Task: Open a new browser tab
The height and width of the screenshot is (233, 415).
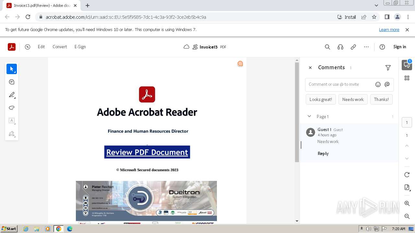Action: (88, 6)
